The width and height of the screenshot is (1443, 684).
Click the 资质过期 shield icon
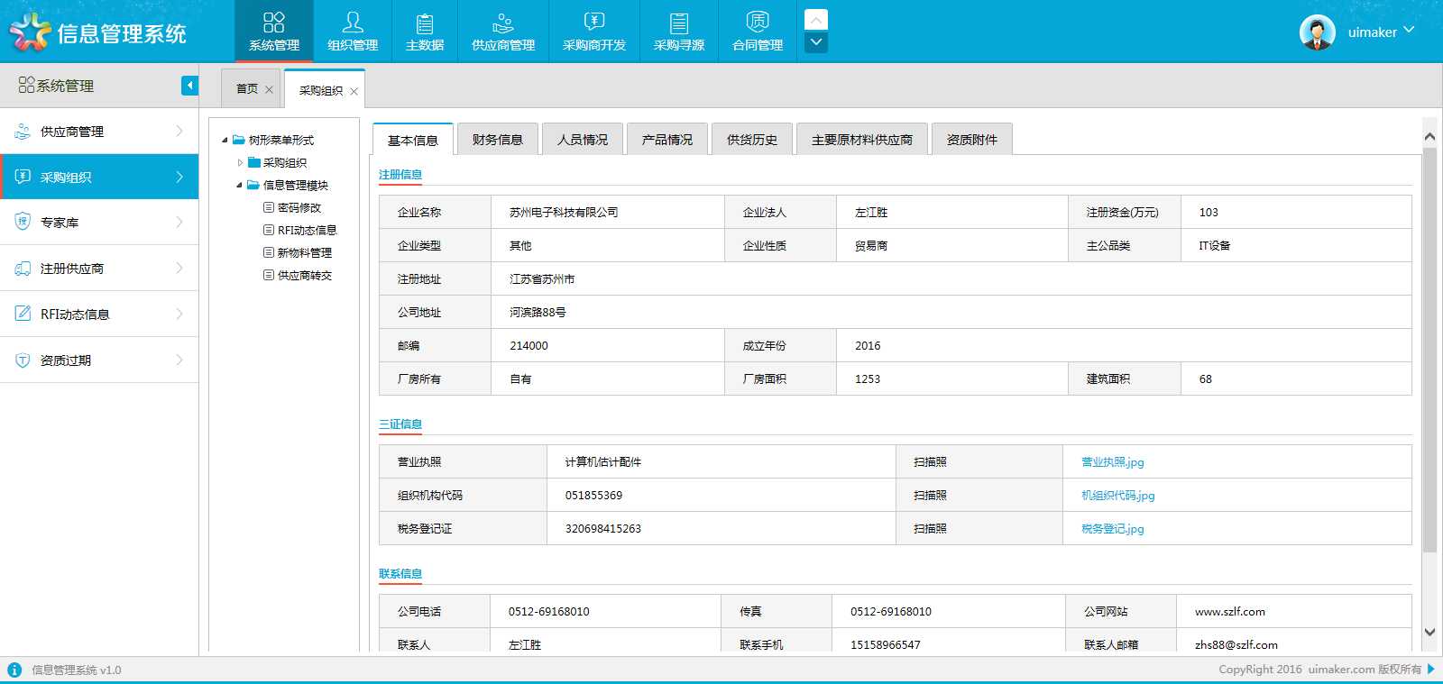pos(23,360)
